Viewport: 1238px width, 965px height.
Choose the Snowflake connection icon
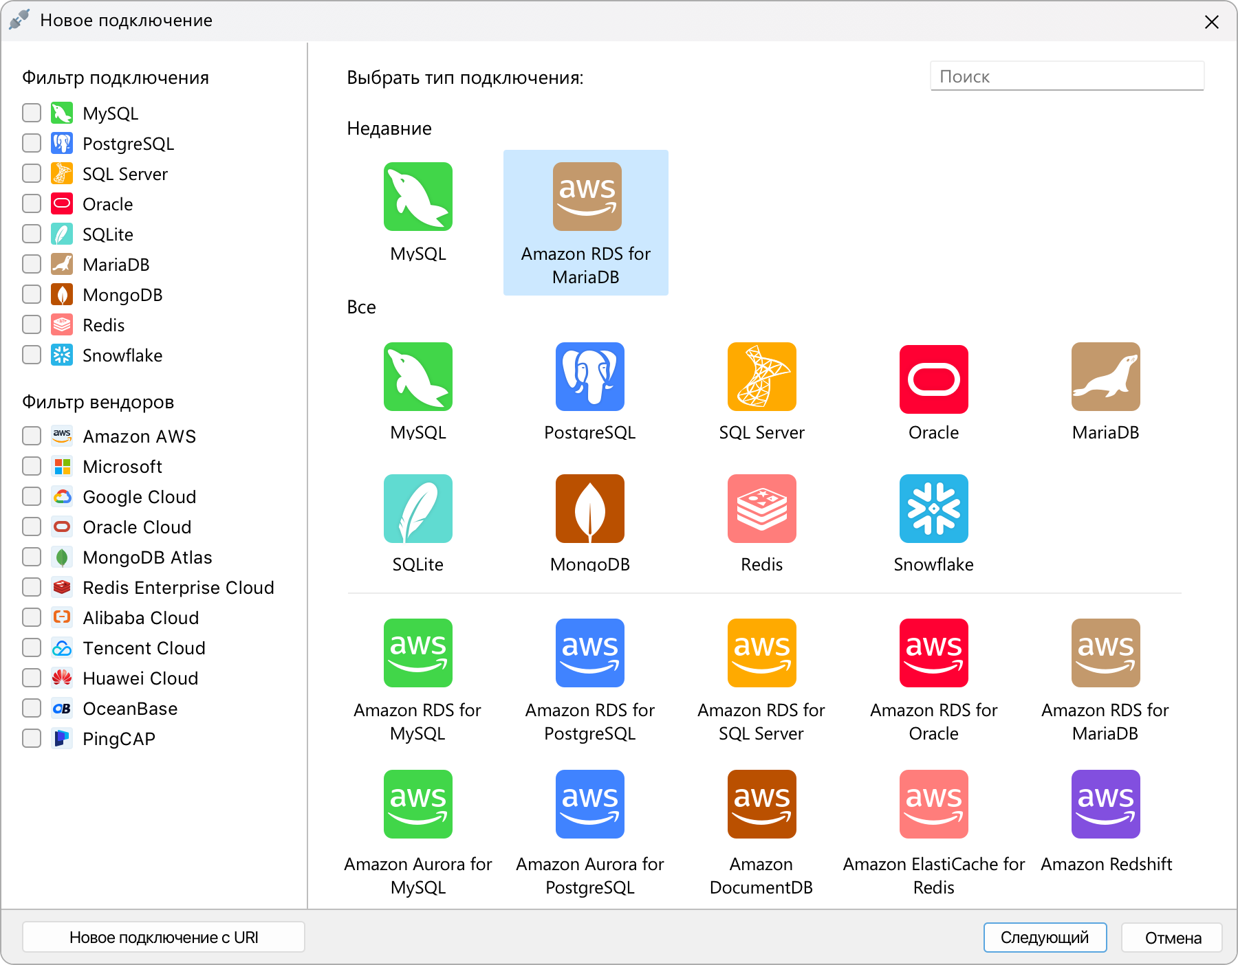(934, 509)
